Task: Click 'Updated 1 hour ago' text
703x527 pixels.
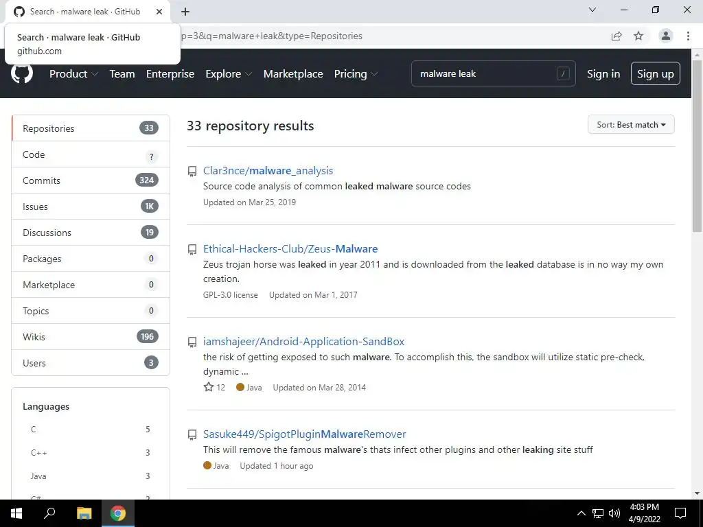Action: click(277, 466)
